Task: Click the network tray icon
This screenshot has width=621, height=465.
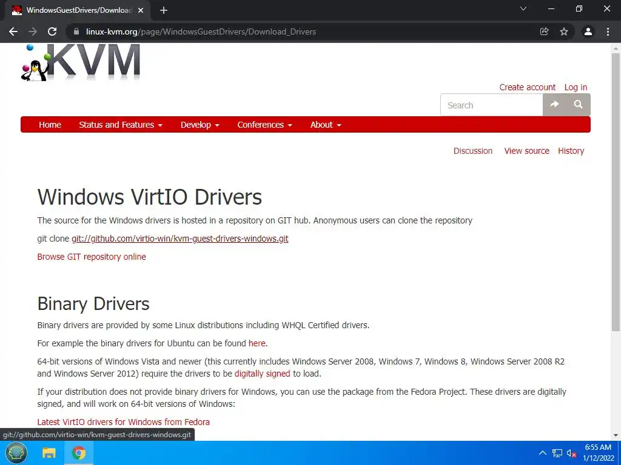Action: click(557, 453)
